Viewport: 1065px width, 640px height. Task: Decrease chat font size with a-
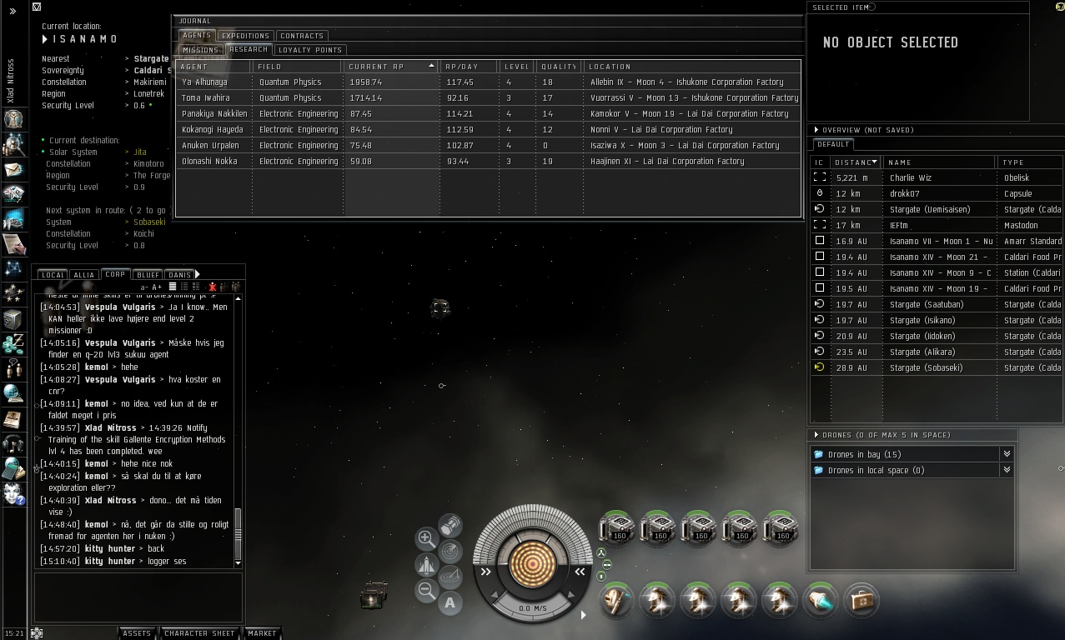pyautogui.click(x=145, y=287)
